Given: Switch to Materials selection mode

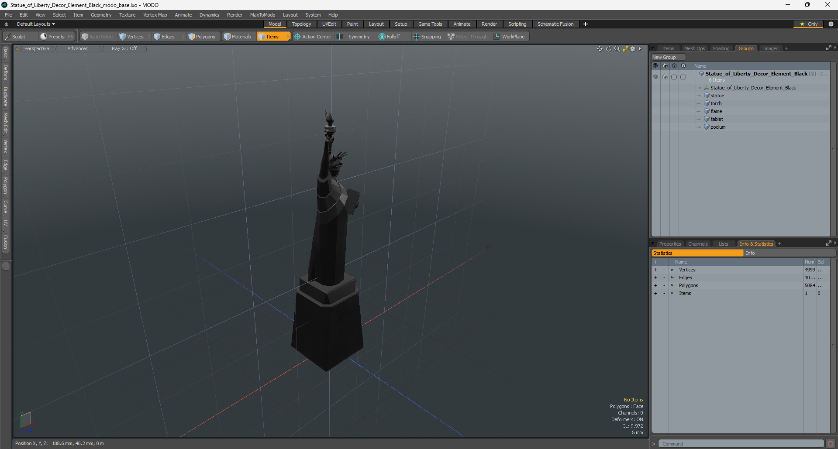Looking at the screenshot, I should point(238,37).
